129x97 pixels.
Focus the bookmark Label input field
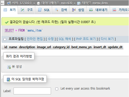click(32, 91)
